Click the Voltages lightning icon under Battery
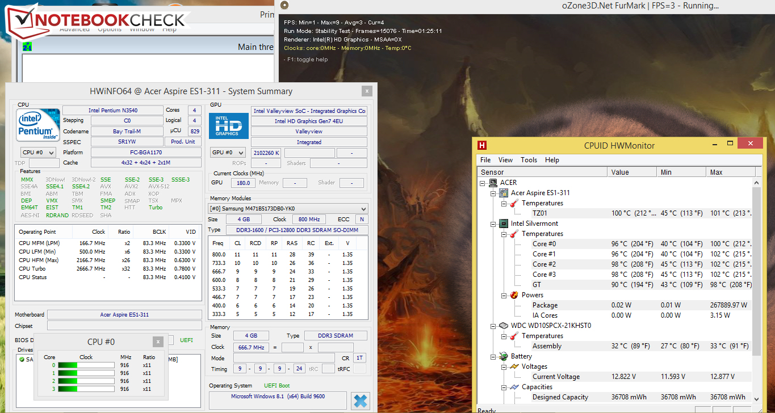Screen dimensions: 775x413 coord(514,366)
